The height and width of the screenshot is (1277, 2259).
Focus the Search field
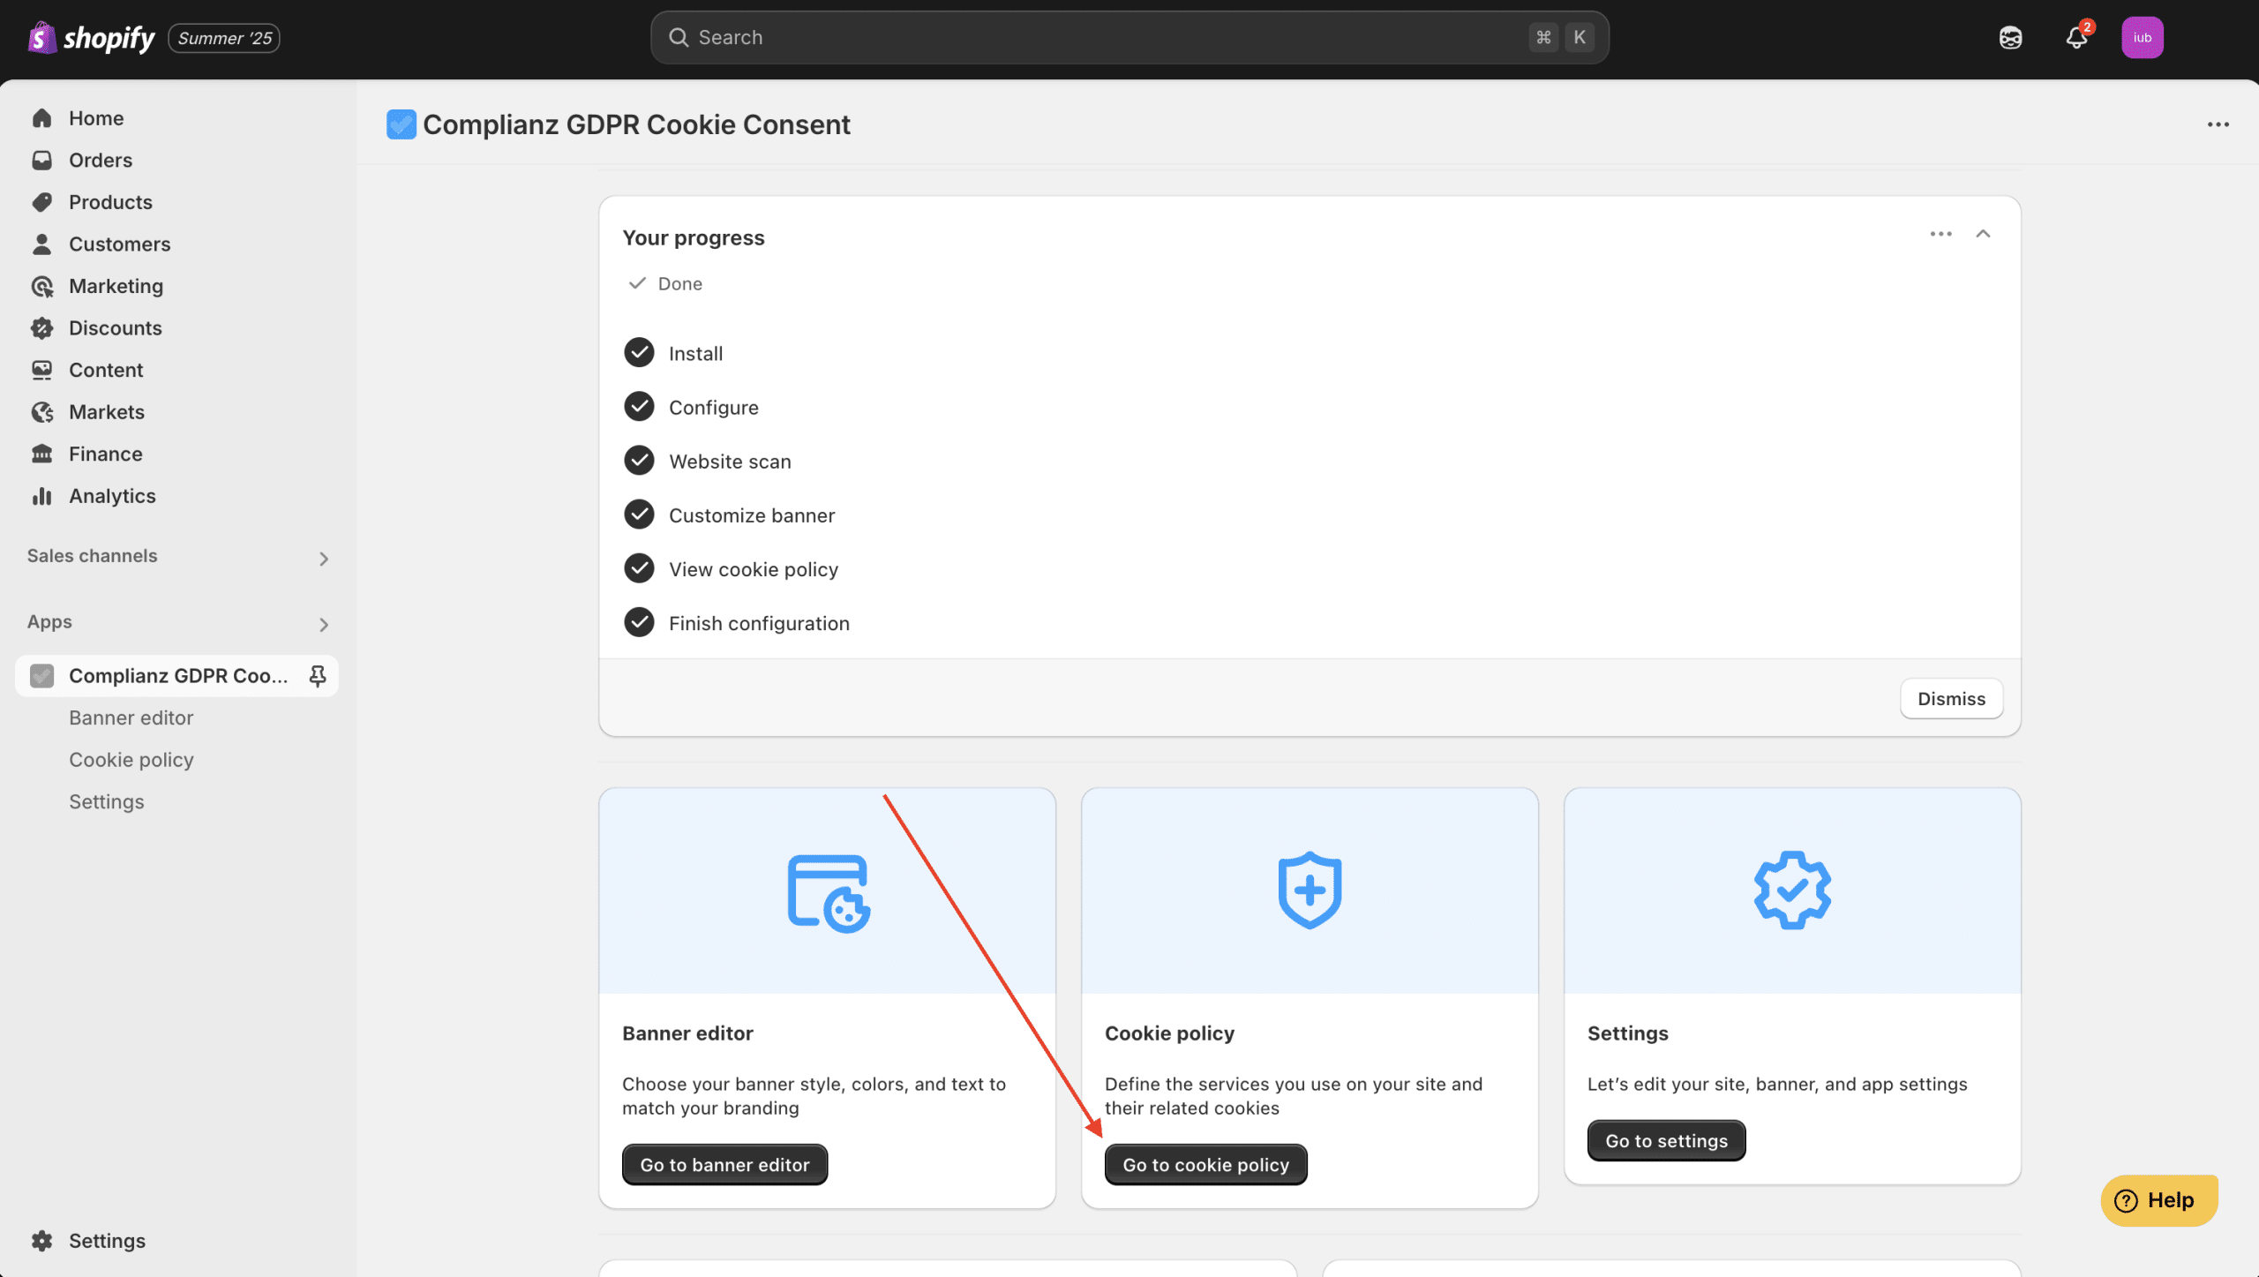pyautogui.click(x=1129, y=37)
